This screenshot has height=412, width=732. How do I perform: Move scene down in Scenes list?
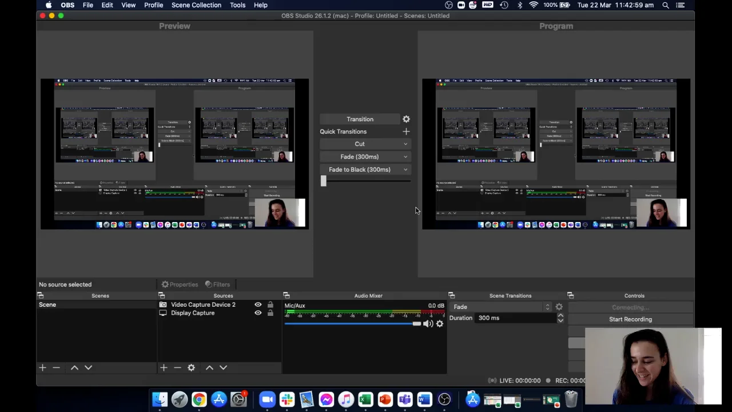click(x=88, y=367)
